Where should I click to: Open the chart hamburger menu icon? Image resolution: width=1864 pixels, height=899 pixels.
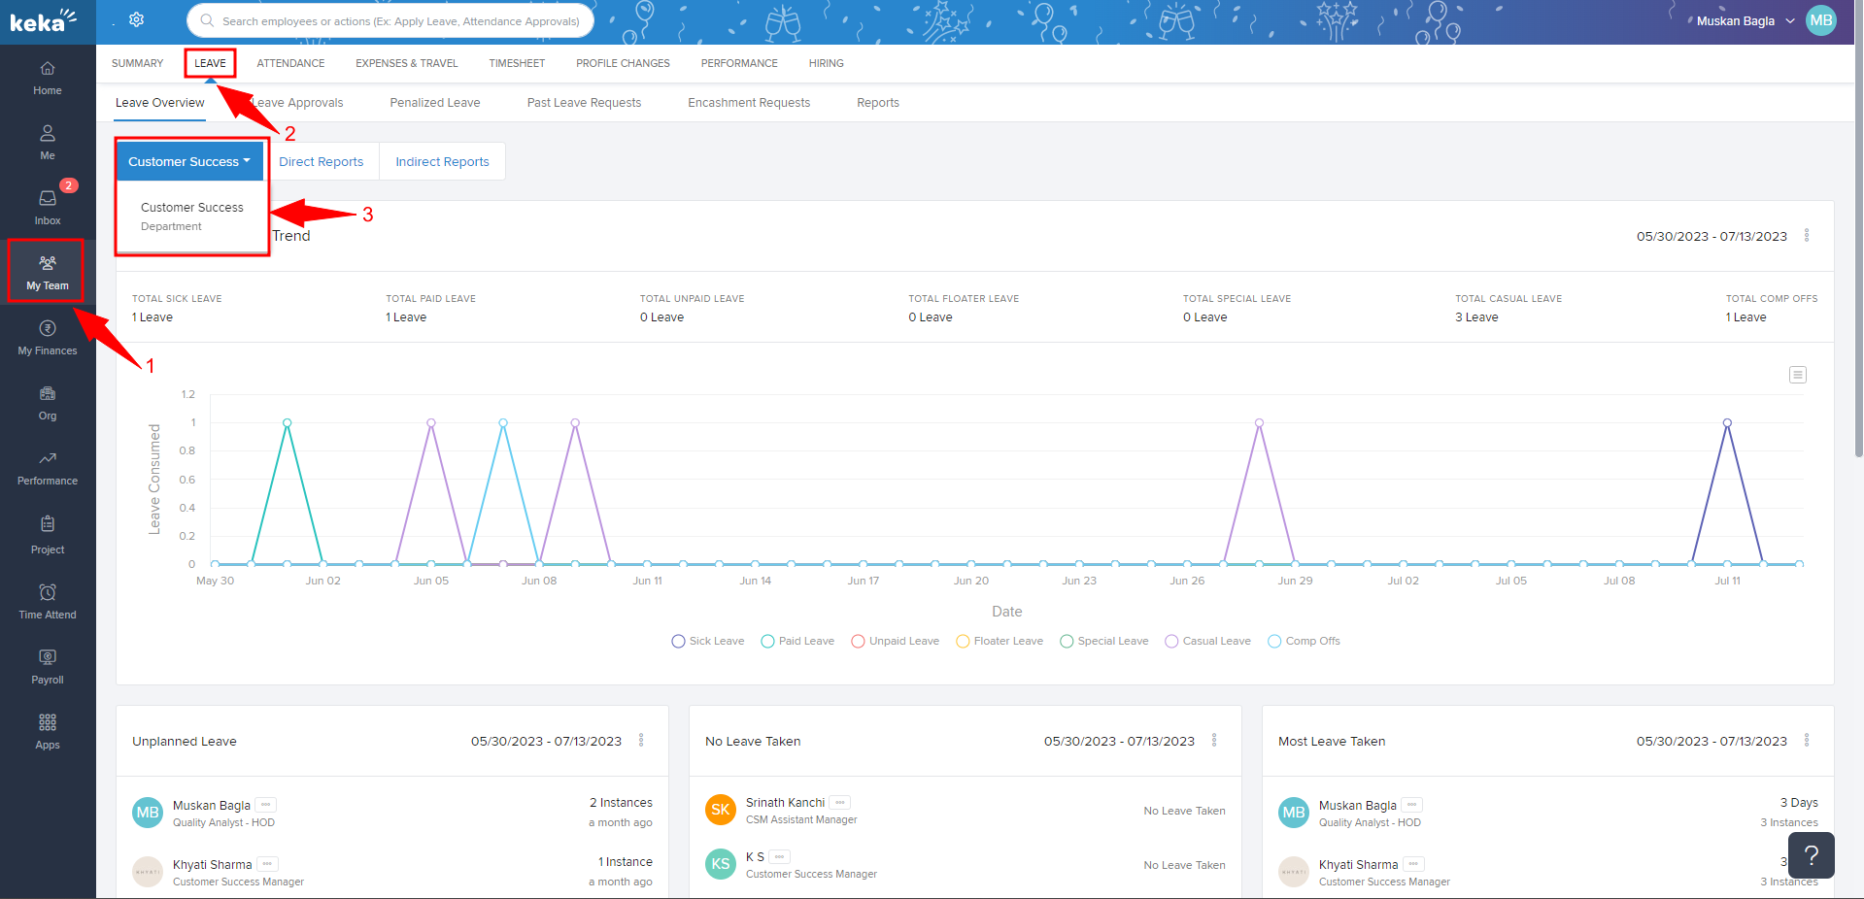(1797, 375)
